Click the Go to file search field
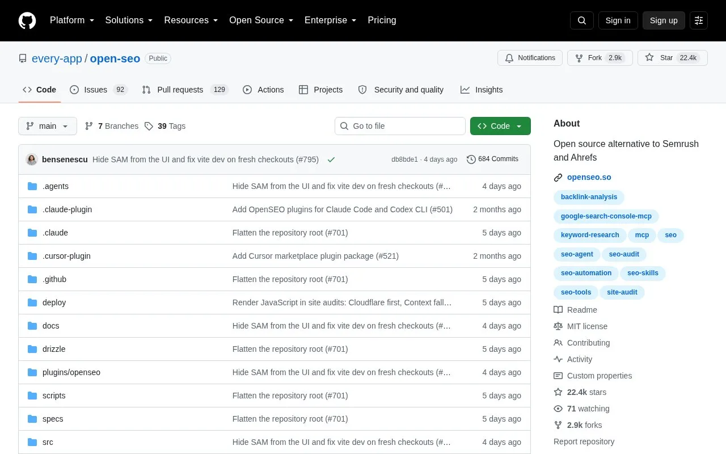 coord(400,126)
